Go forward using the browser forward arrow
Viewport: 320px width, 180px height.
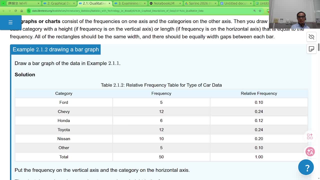tap(9, 11)
